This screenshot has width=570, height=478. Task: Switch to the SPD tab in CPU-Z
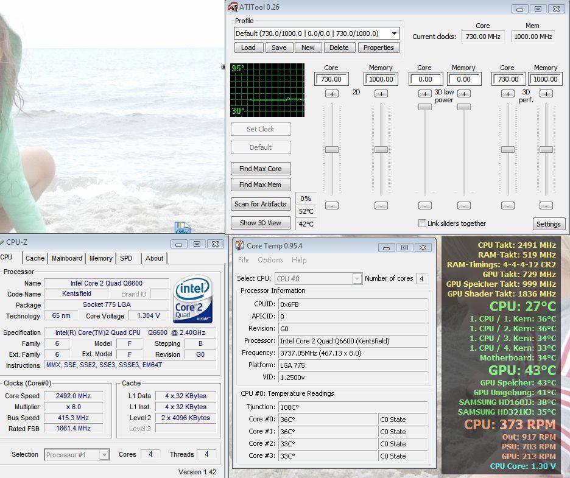tap(126, 258)
